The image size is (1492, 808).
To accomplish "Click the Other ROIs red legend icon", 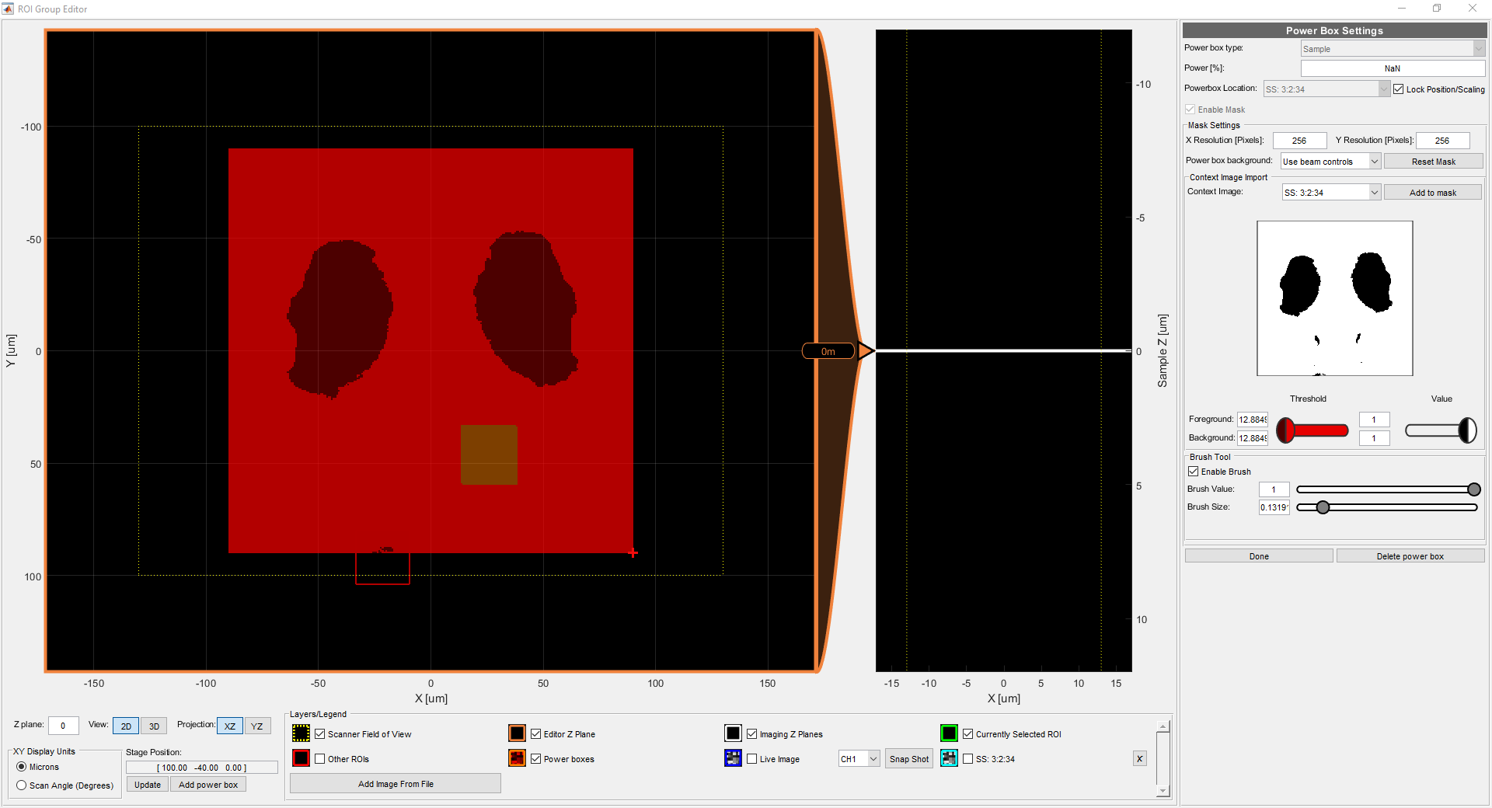I will point(301,759).
